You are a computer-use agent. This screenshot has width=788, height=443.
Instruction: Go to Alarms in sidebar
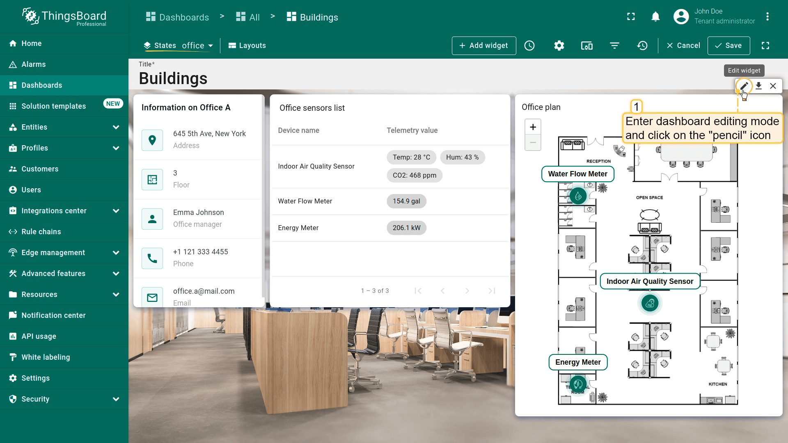click(34, 64)
